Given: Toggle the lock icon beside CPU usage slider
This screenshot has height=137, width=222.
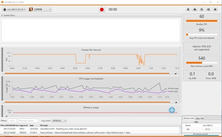Looking at the screenshot, I should [x=176, y=102].
